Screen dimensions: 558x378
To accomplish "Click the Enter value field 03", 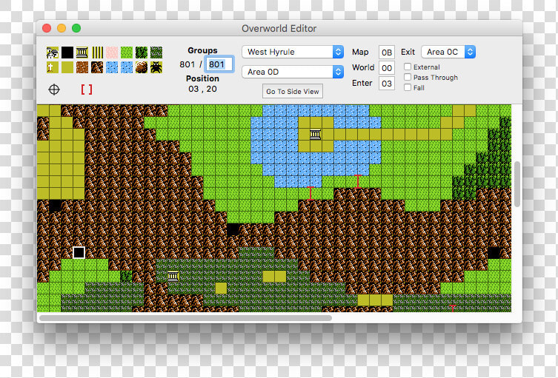I will (x=387, y=84).
